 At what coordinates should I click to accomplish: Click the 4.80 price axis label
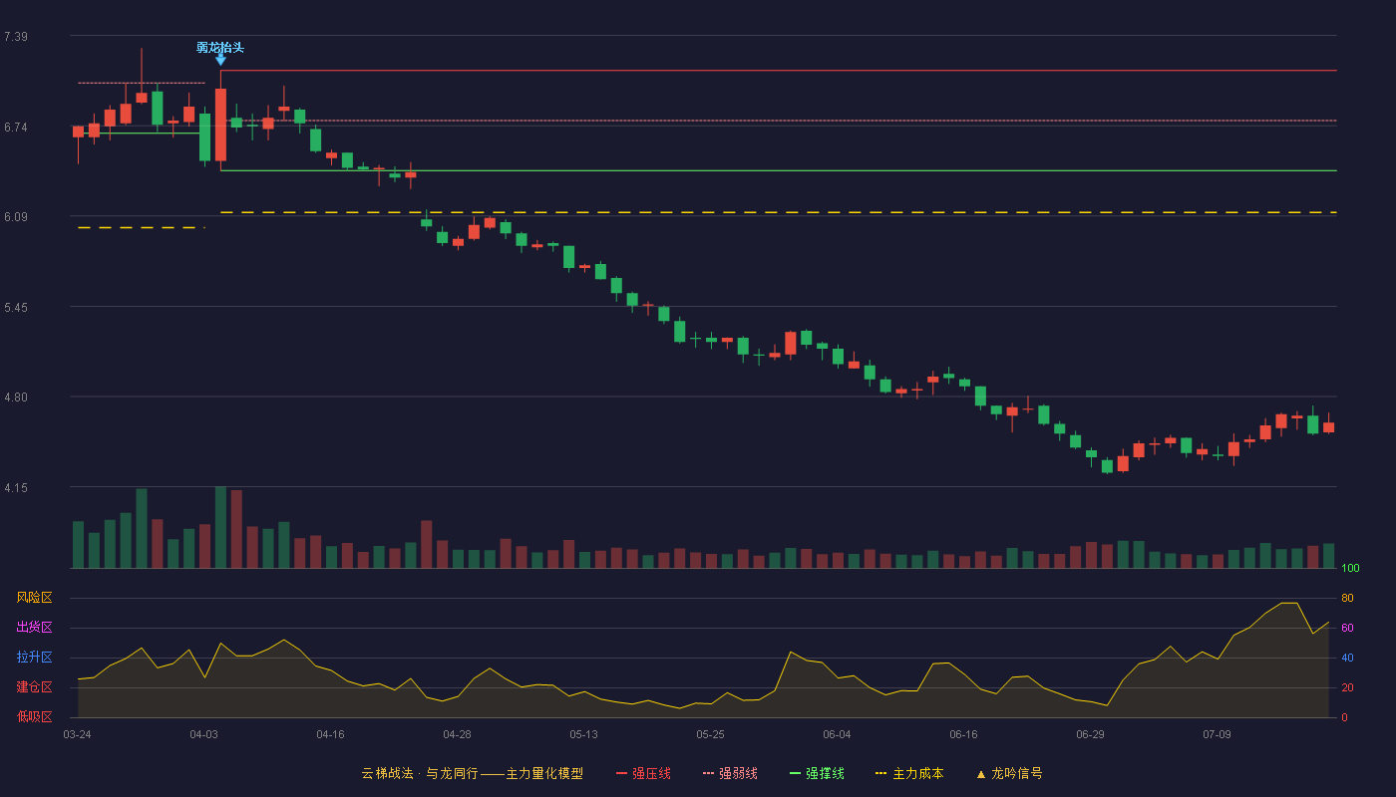[x=15, y=398]
